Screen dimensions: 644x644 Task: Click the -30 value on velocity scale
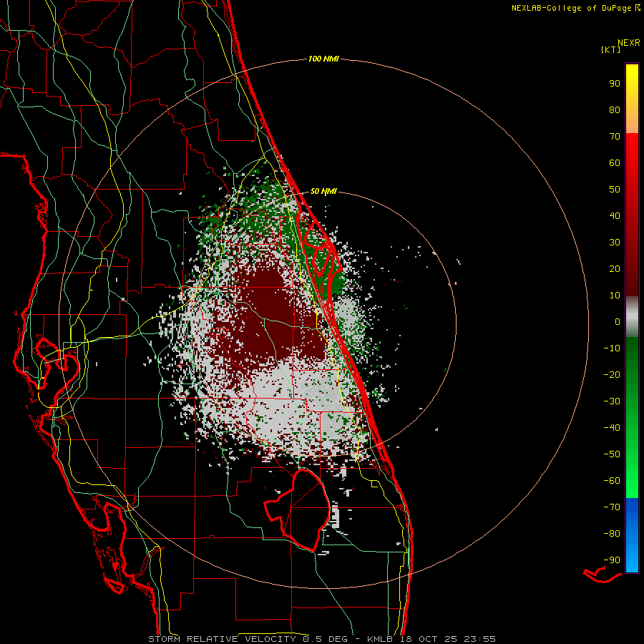click(x=612, y=401)
